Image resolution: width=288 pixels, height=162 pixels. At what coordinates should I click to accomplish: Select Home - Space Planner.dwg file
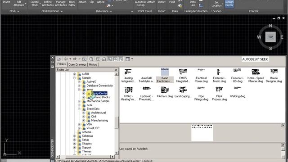pyautogui.click(x=256, y=76)
